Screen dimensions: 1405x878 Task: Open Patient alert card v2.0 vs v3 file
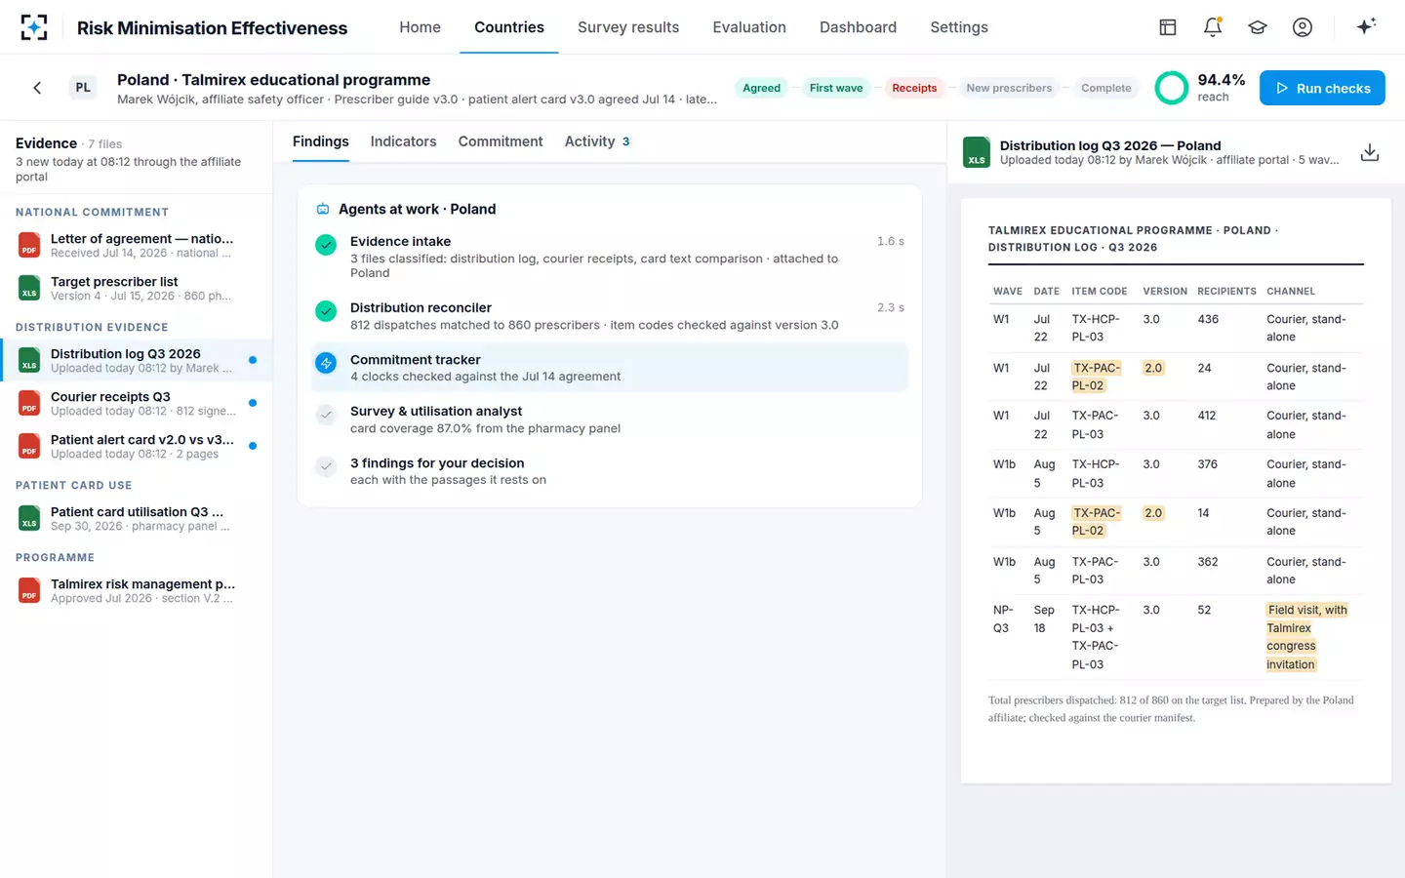136,446
